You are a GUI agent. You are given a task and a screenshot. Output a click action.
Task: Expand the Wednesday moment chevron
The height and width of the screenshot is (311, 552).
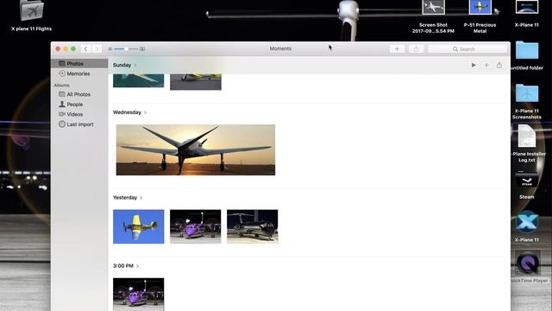(x=145, y=112)
